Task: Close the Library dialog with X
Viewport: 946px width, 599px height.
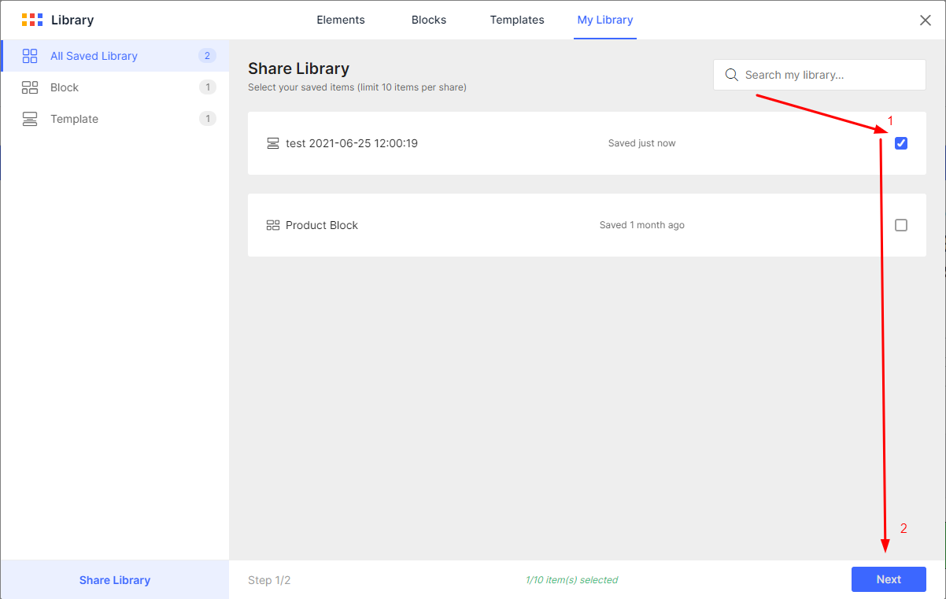Action: (x=926, y=20)
